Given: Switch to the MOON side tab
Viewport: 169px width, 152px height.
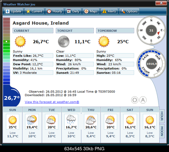Looking at the screenshot, I should tap(162, 131).
